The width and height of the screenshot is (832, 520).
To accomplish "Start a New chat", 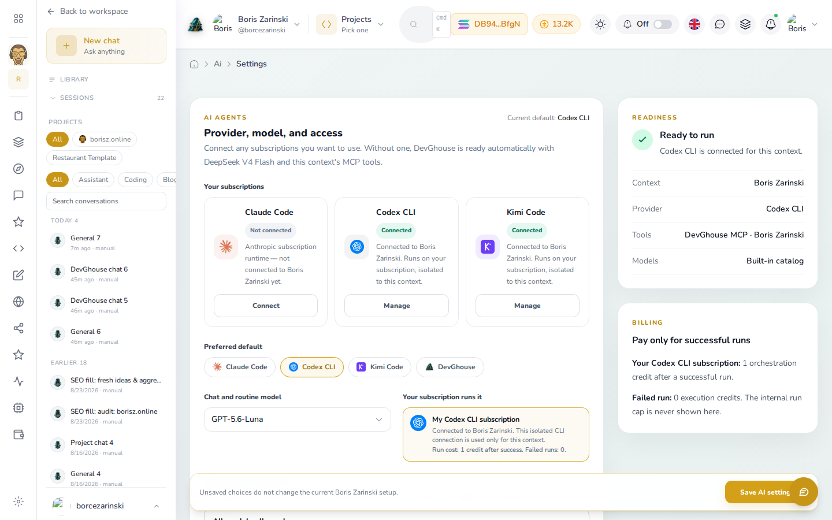I will point(106,46).
